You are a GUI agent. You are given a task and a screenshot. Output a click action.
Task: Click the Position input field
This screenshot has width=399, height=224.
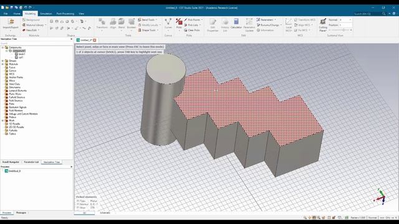click(x=345, y=25)
